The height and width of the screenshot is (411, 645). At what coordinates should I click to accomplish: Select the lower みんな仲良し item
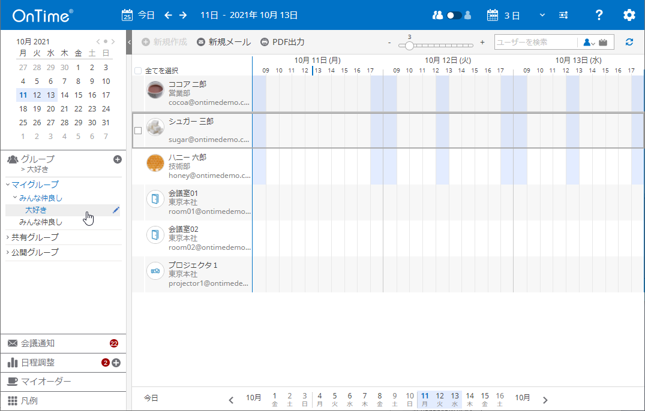tap(41, 222)
